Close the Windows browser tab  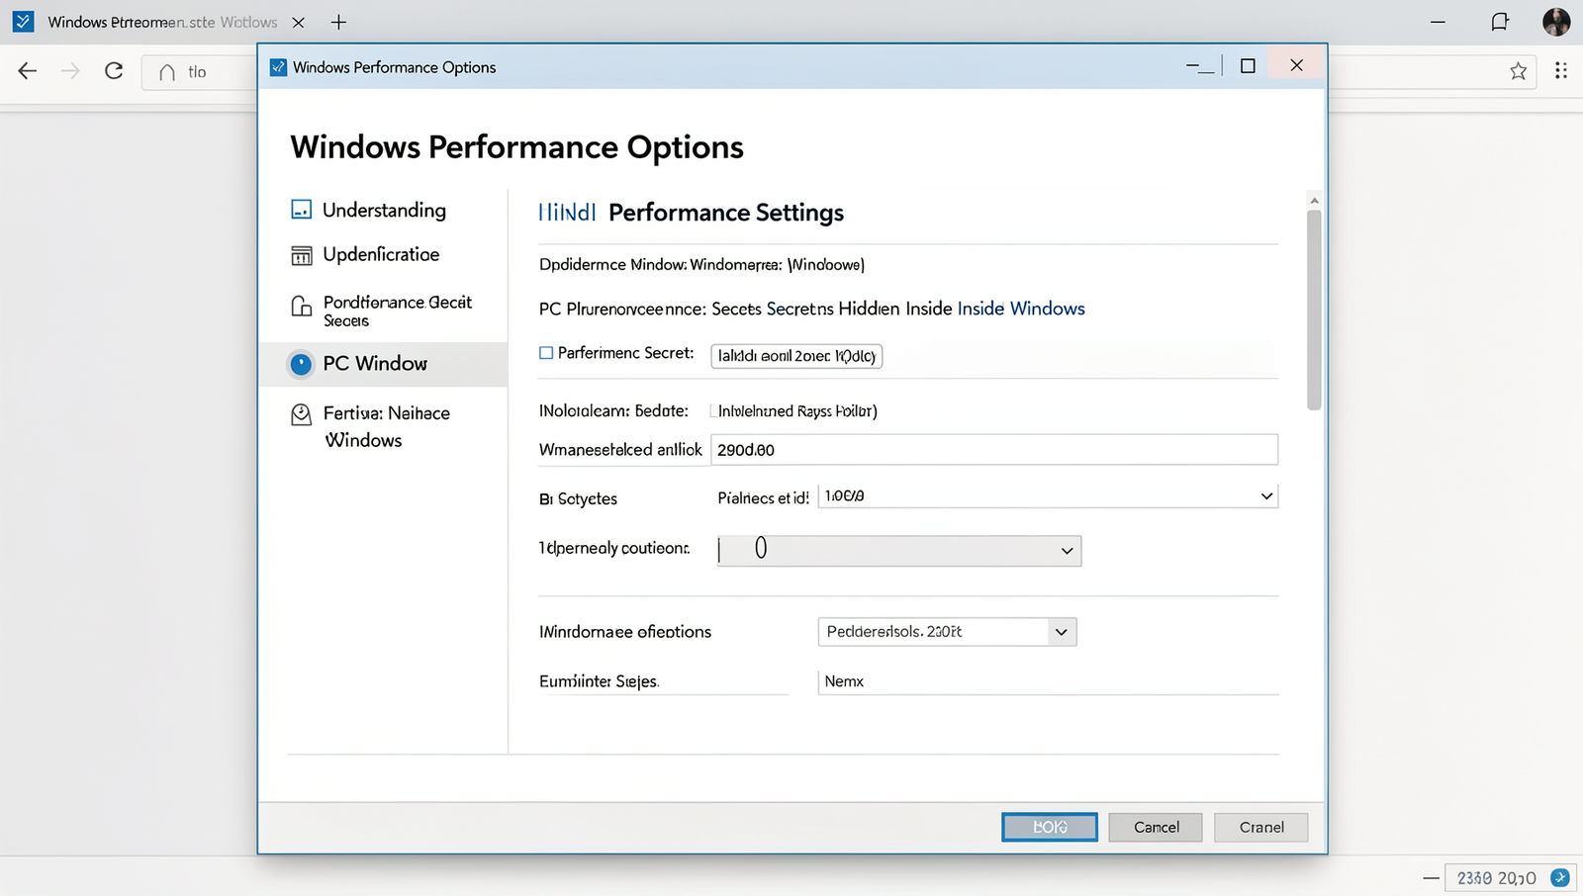298,22
